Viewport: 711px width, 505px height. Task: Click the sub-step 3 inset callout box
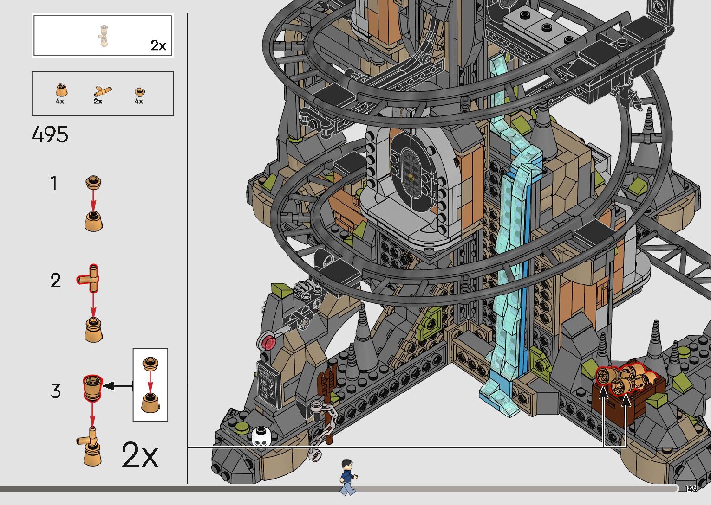[x=150, y=384]
